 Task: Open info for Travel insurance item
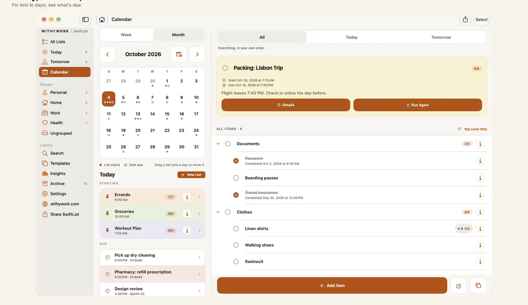pyautogui.click(x=480, y=195)
